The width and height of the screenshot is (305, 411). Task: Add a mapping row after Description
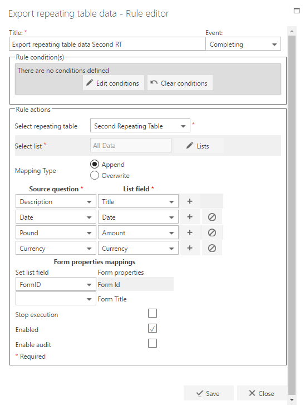[x=190, y=201]
